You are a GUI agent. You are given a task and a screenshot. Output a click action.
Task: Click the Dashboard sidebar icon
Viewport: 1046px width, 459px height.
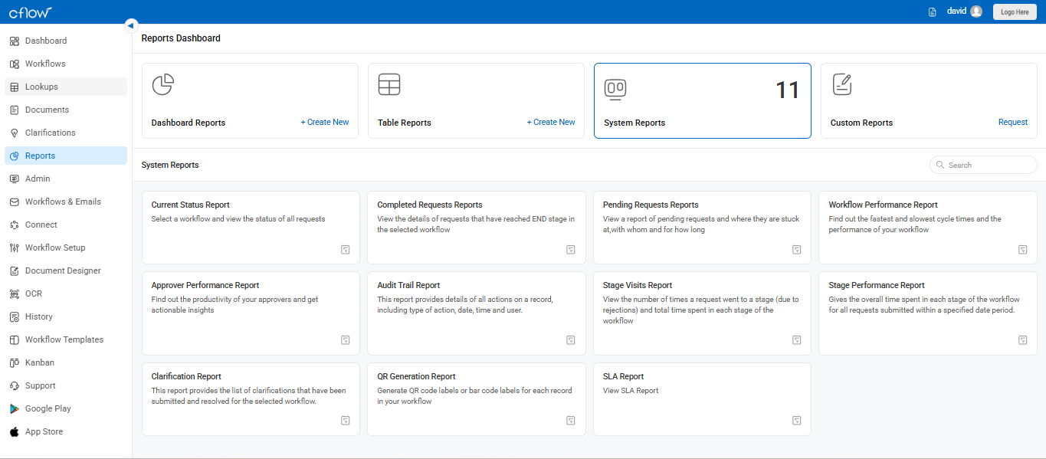[x=15, y=41]
